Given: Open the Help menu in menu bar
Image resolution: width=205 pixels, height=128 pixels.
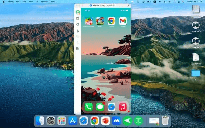Looking at the screenshot, I should [53, 2].
